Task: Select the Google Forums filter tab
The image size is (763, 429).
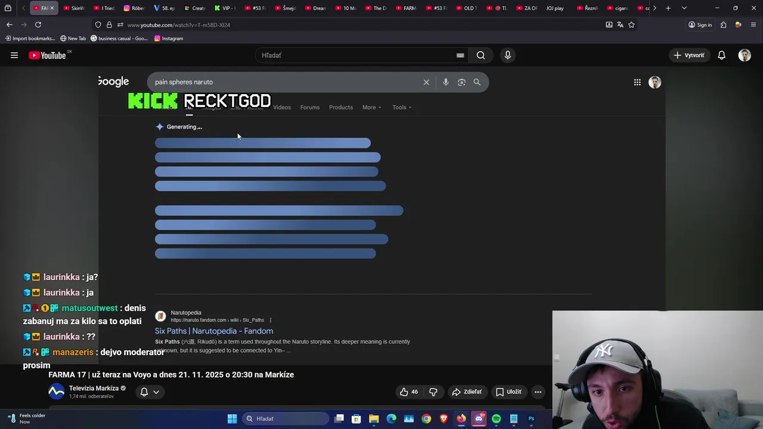Action: tap(310, 107)
